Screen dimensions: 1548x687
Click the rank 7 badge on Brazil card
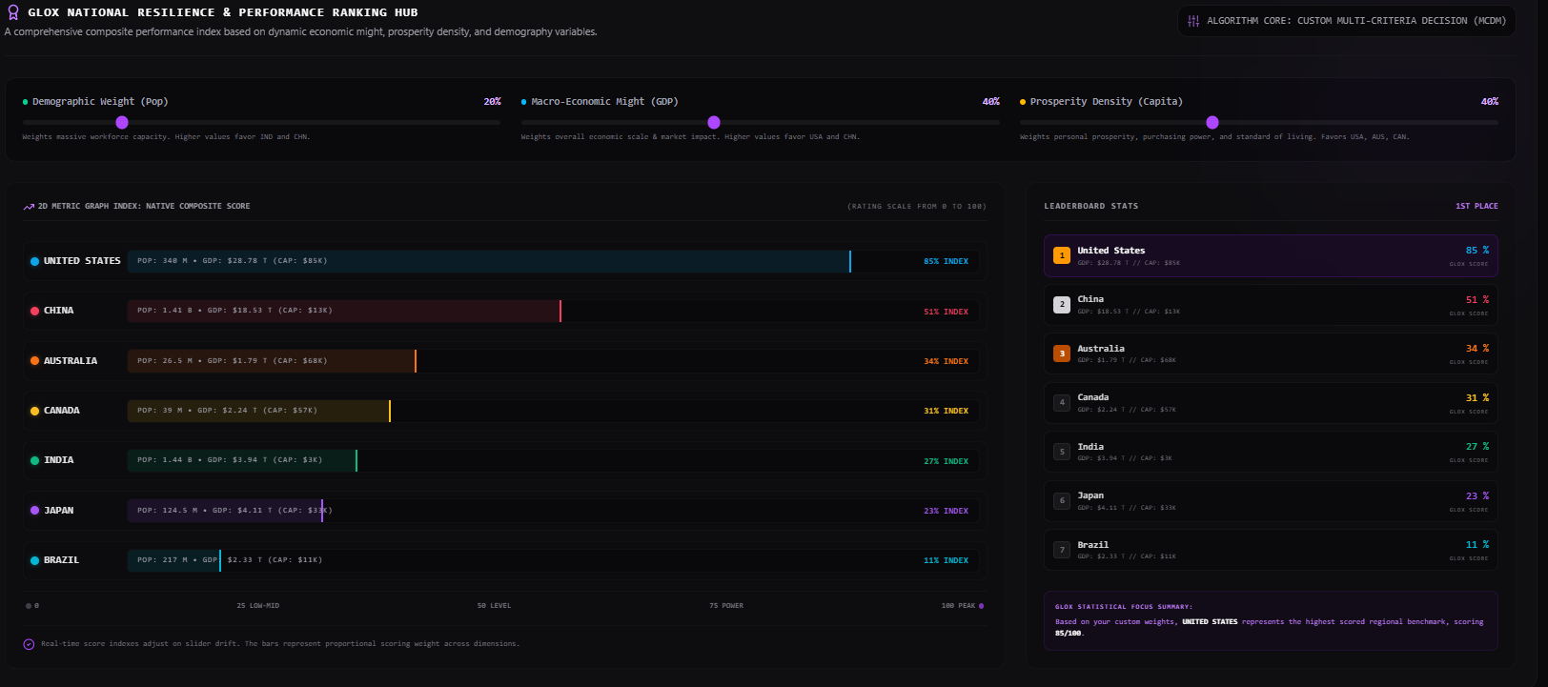click(x=1062, y=550)
